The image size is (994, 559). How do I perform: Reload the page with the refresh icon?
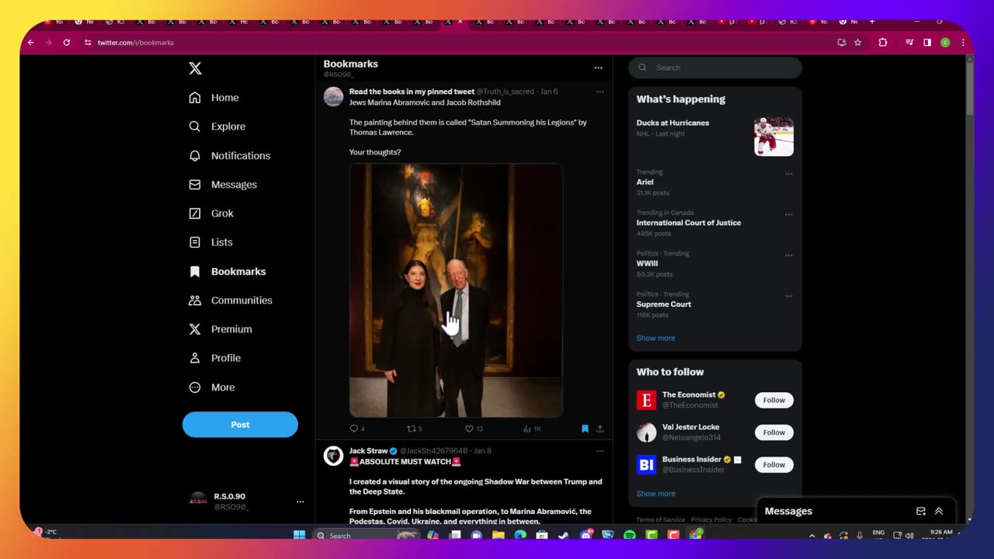[x=67, y=43]
